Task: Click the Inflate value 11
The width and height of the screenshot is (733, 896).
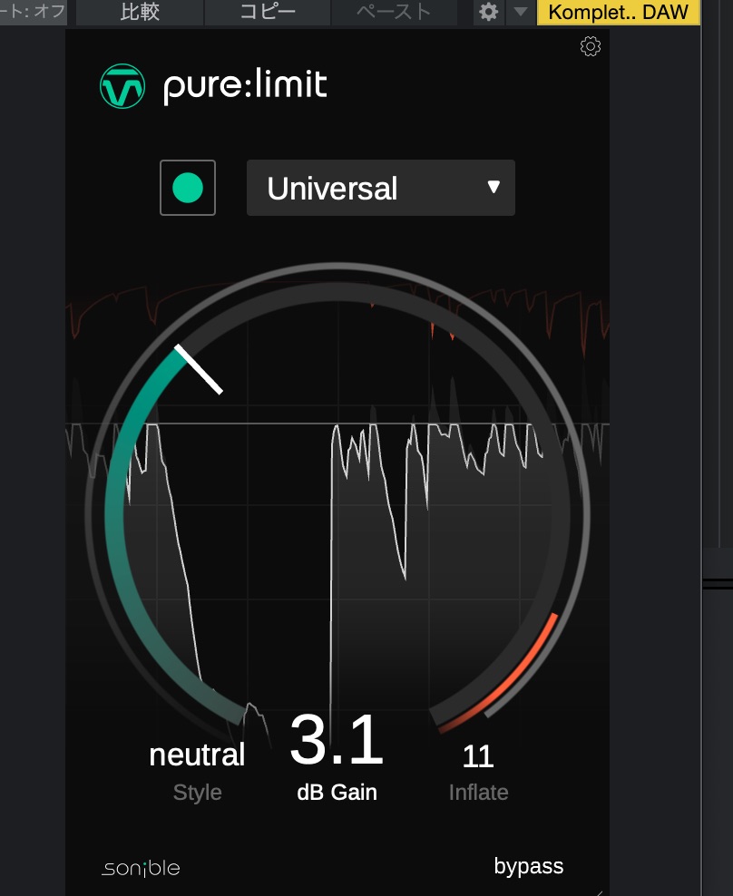Action: coord(478,756)
